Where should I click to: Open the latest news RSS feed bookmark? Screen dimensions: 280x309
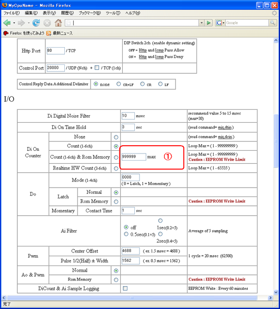59,33
